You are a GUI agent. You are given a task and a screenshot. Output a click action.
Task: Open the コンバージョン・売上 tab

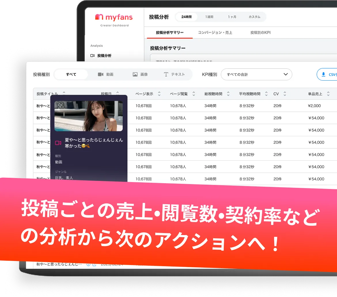click(x=215, y=33)
